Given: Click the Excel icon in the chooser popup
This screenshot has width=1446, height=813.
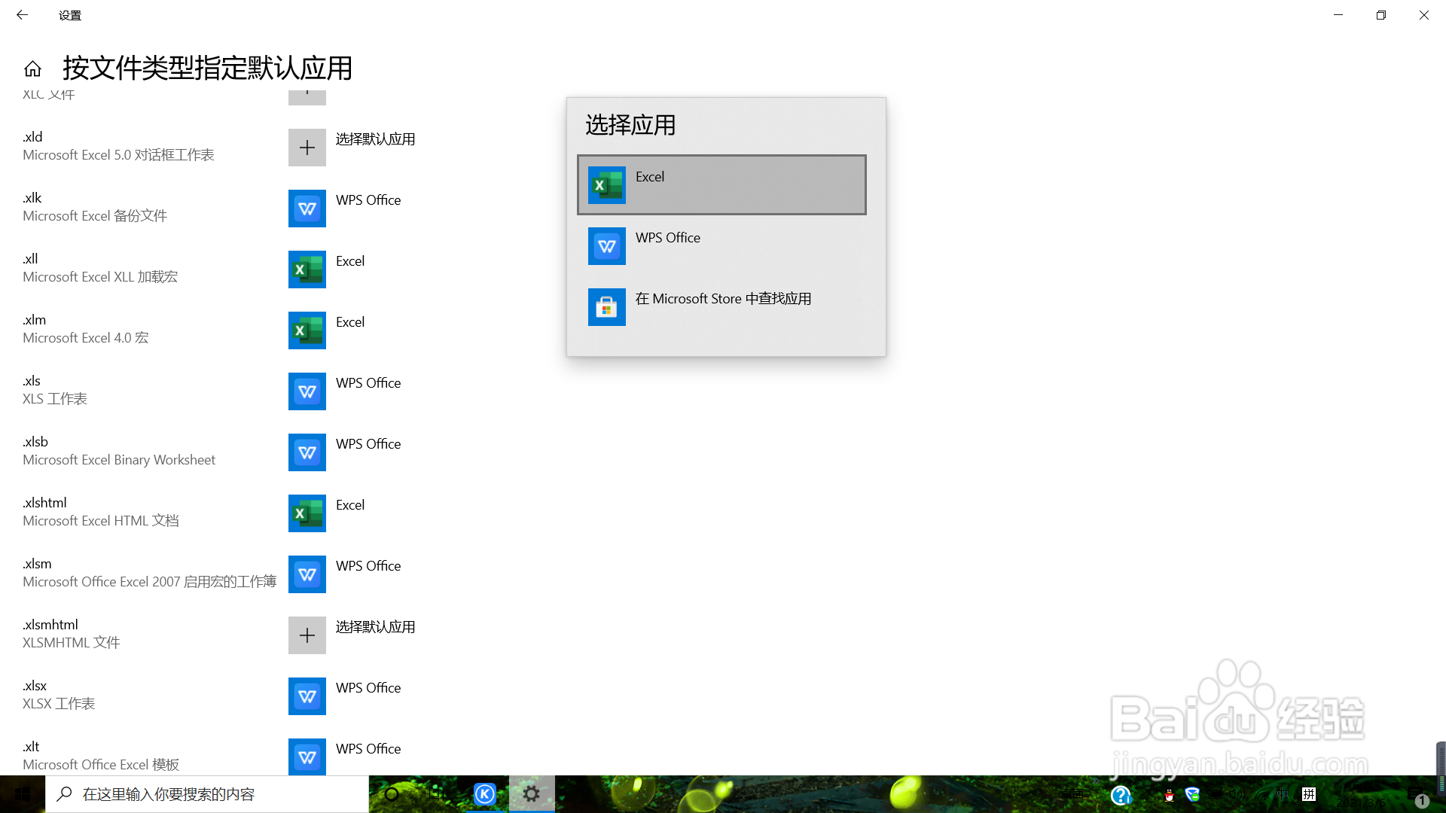Looking at the screenshot, I should (606, 184).
